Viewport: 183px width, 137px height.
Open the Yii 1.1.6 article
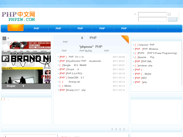[x=76, y=57]
